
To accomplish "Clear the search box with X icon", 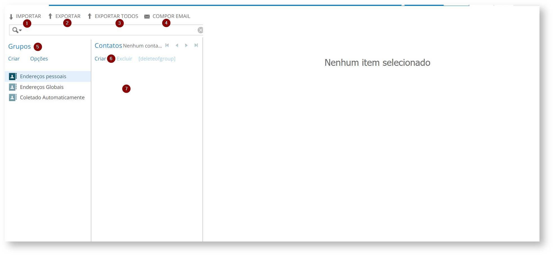I will point(200,30).
